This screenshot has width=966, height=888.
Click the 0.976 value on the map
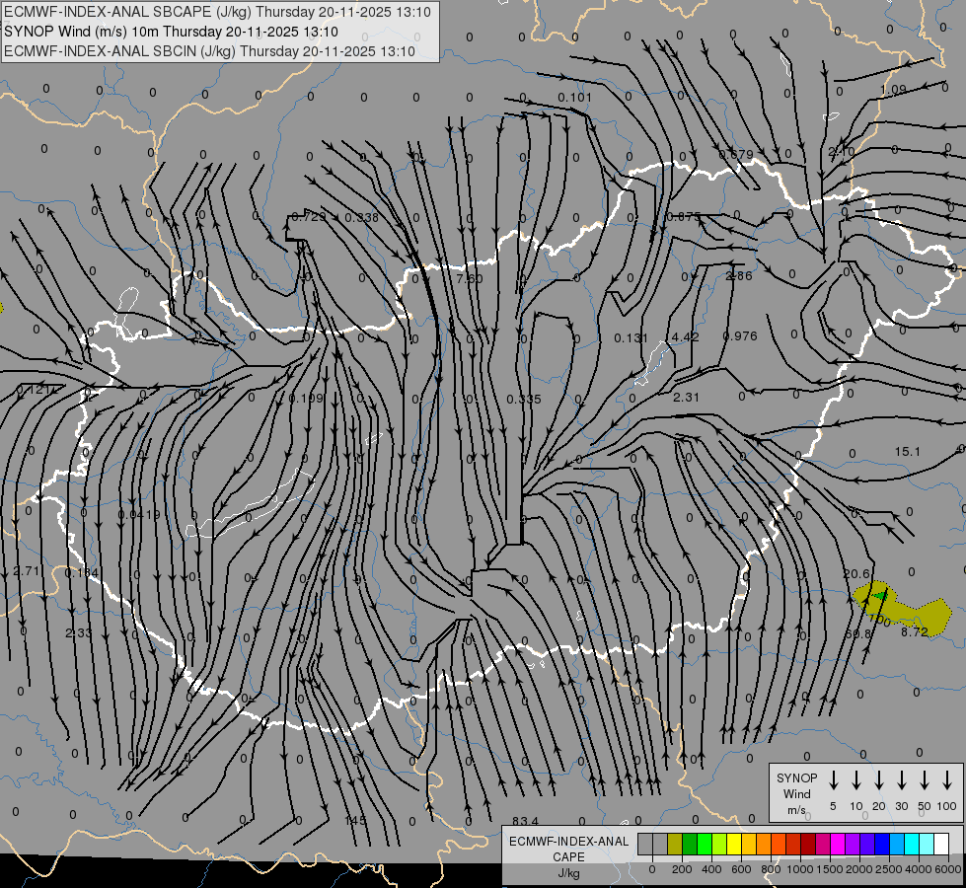pyautogui.click(x=740, y=335)
